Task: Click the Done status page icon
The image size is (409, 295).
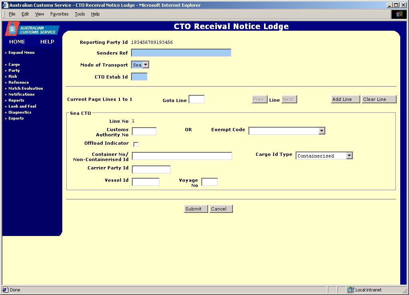Action: pyautogui.click(x=5, y=289)
